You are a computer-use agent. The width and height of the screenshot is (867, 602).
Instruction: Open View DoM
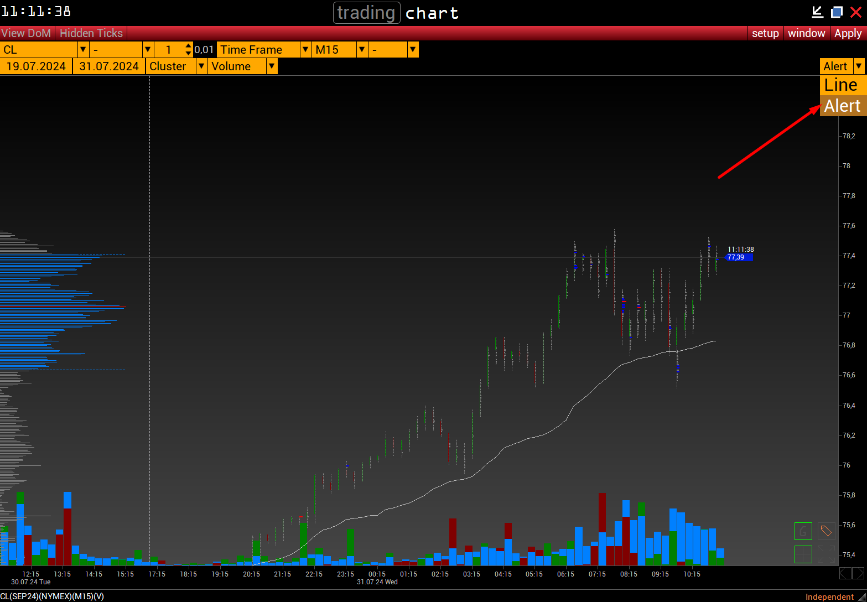click(x=27, y=33)
